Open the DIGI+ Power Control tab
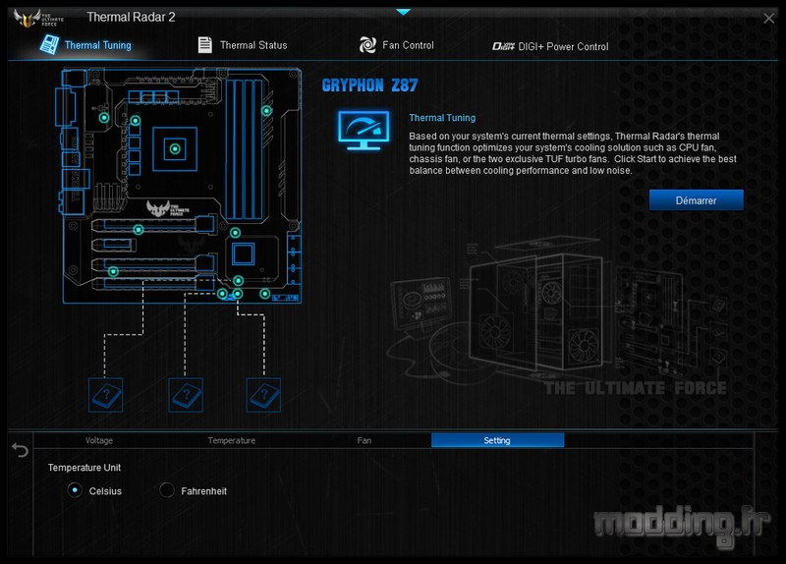786x564 pixels. click(x=550, y=46)
